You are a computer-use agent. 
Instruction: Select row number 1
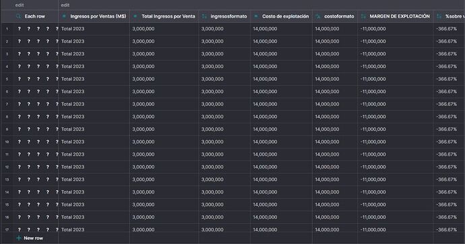coord(7,29)
